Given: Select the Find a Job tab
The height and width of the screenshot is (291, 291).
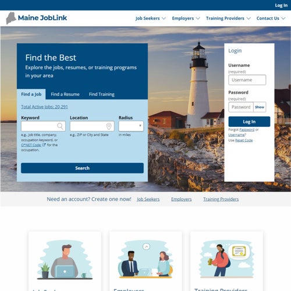Looking at the screenshot, I should (x=31, y=94).
